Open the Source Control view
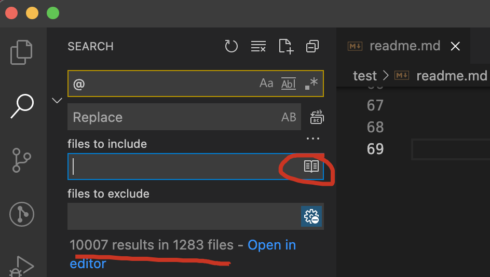The image size is (490, 277). pyautogui.click(x=21, y=160)
